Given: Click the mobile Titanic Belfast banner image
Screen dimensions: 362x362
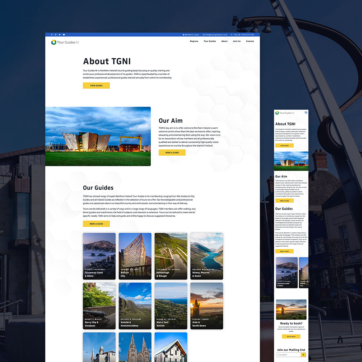Looking at the screenshot, I should click(291, 161).
